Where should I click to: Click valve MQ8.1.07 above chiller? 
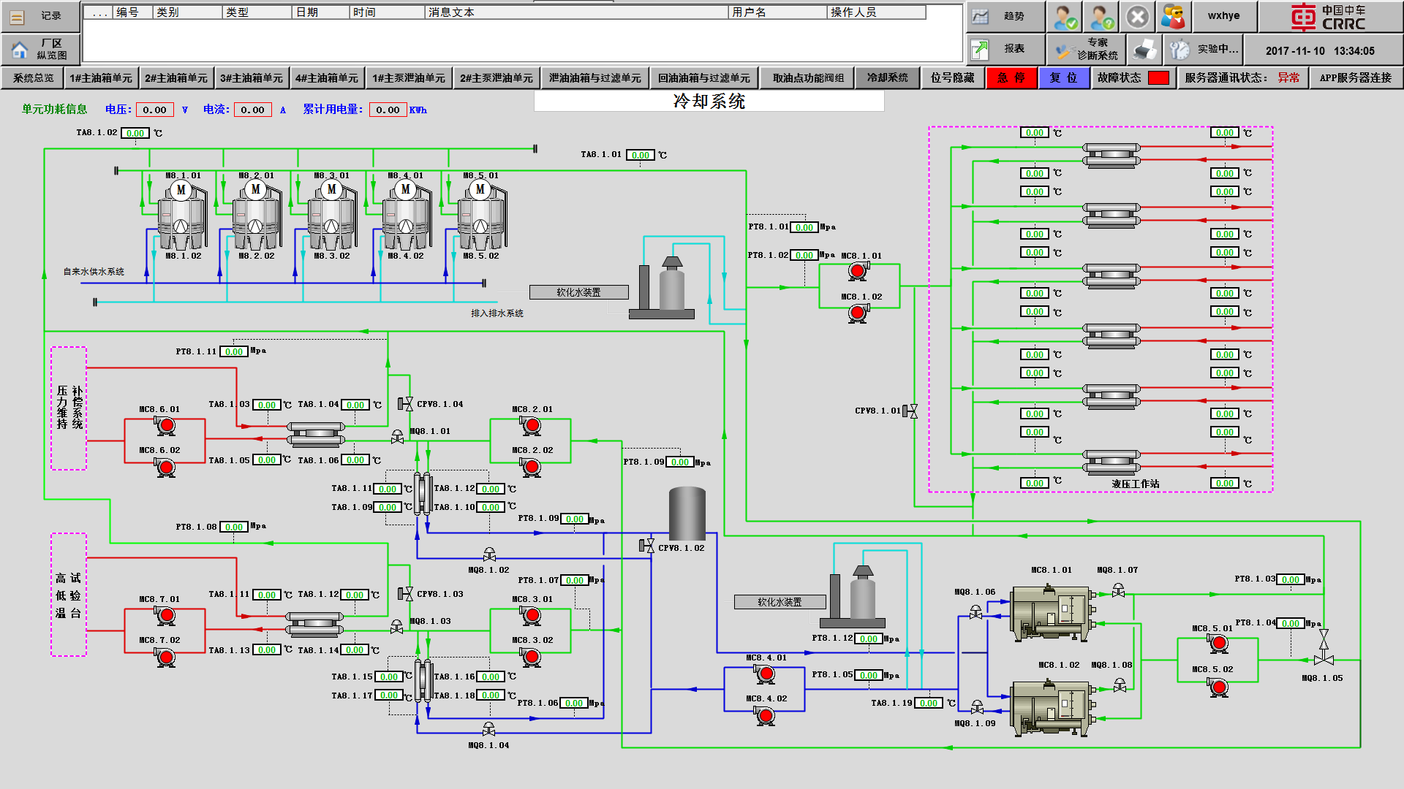1118,590
